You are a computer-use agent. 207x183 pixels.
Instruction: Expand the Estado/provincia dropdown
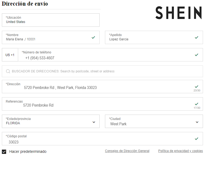pyautogui.click(x=94, y=122)
